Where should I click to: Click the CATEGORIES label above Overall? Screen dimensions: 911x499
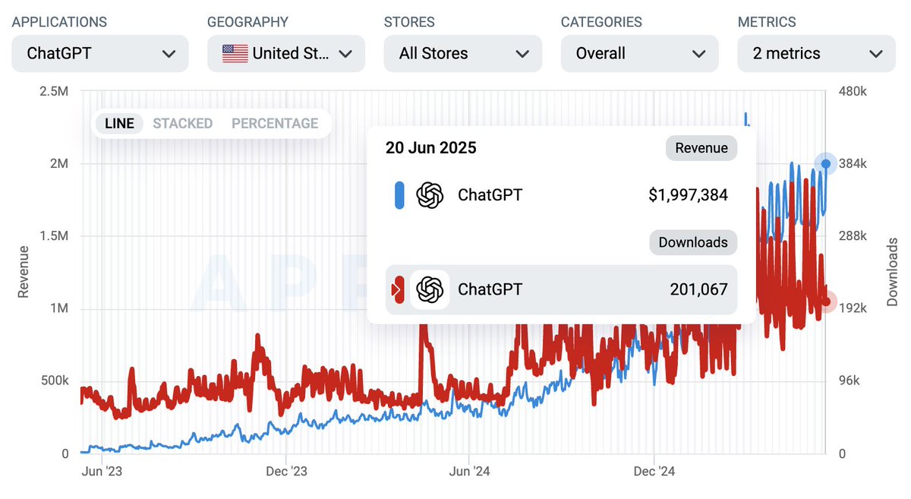pos(601,22)
